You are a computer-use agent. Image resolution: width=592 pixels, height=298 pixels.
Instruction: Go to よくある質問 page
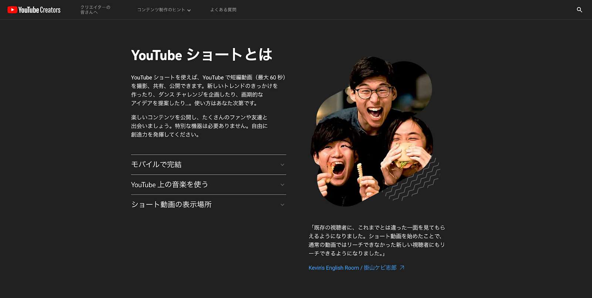pos(223,10)
